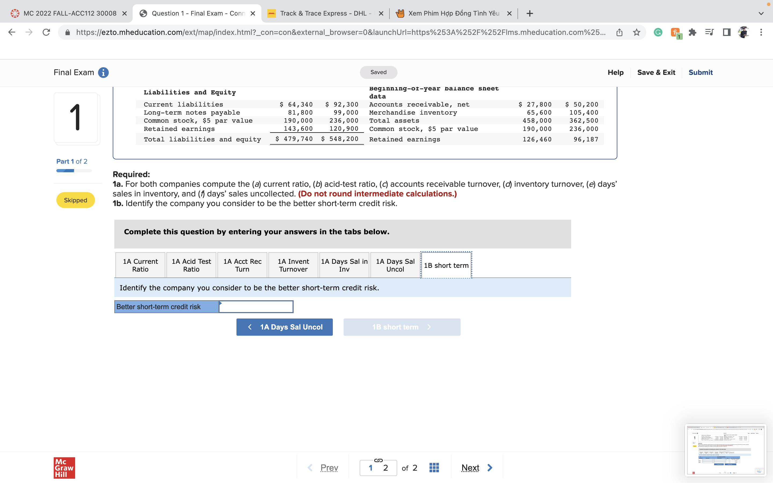Click the Submit link

(700, 72)
